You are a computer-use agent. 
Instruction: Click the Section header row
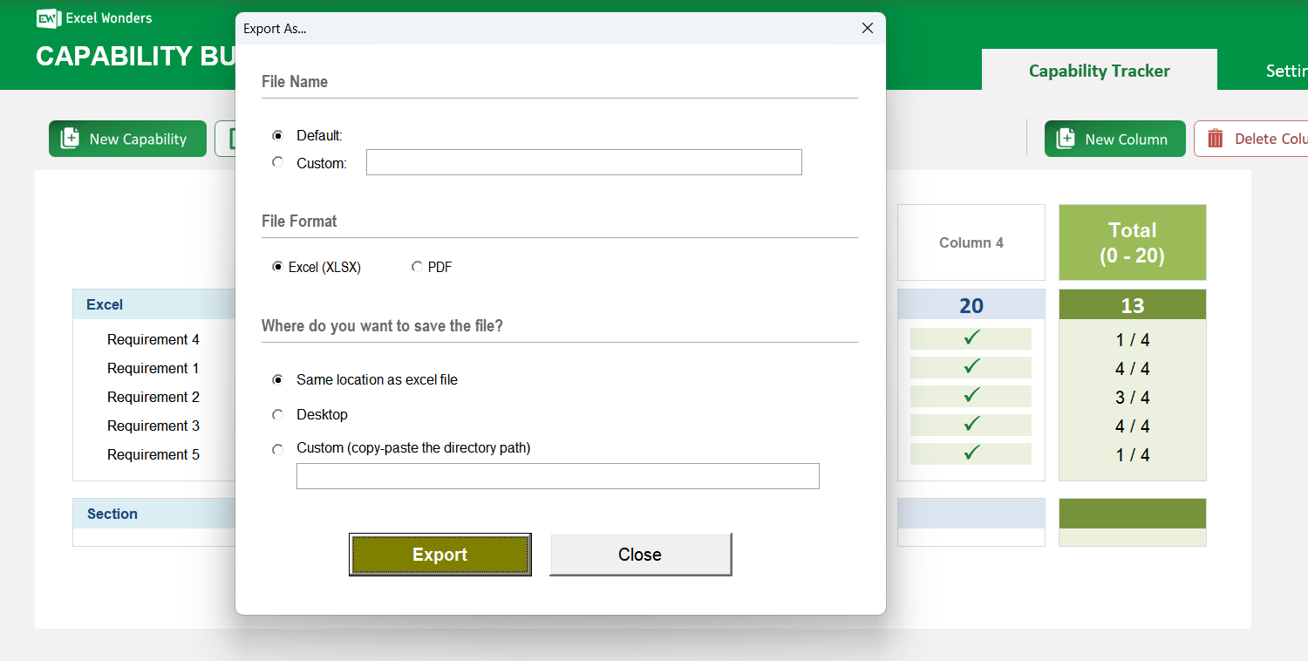click(112, 514)
